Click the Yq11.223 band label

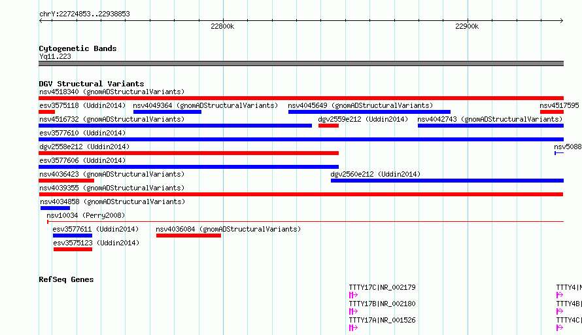(x=55, y=56)
